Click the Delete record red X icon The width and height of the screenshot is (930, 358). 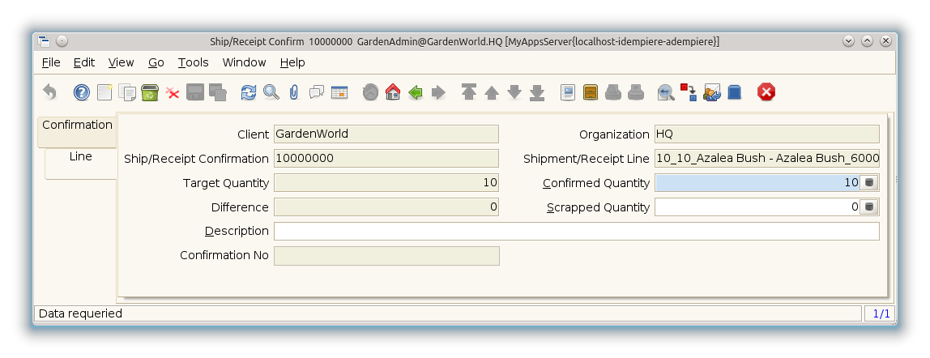tap(173, 93)
